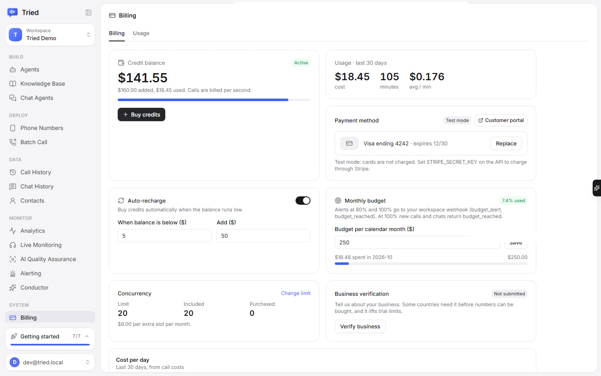601x376 pixels.
Task: Select the Billing tab
Action: [117, 33]
